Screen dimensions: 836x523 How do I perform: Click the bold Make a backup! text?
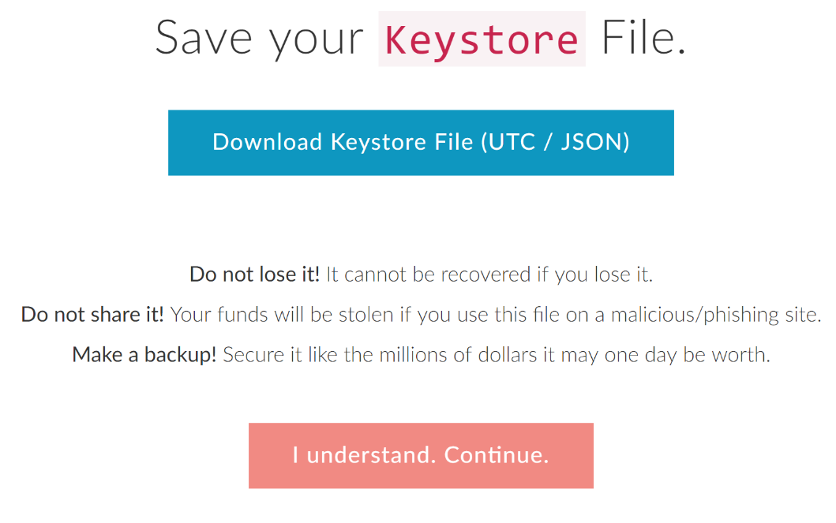pyautogui.click(x=144, y=355)
